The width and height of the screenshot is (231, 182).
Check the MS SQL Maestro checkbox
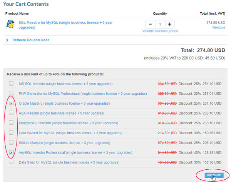(x=11, y=83)
